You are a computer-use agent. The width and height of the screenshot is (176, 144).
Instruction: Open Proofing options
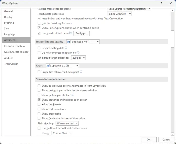[16, 23]
